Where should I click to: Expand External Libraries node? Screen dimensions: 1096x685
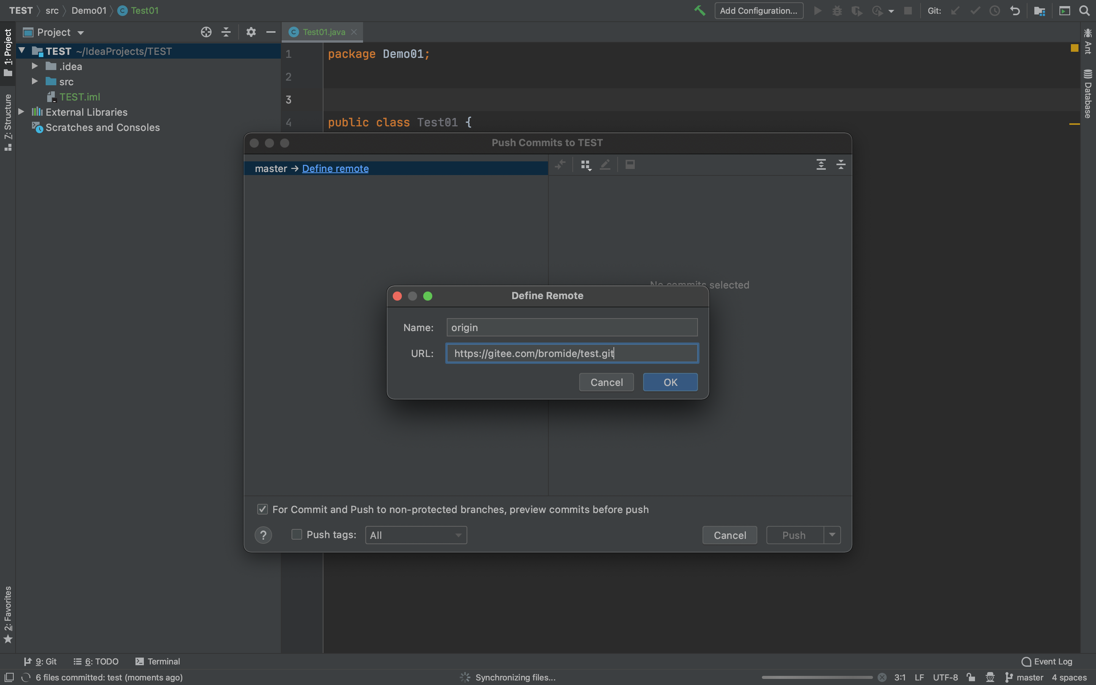21,112
